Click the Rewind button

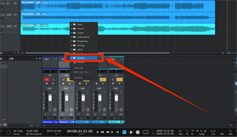(102, 132)
